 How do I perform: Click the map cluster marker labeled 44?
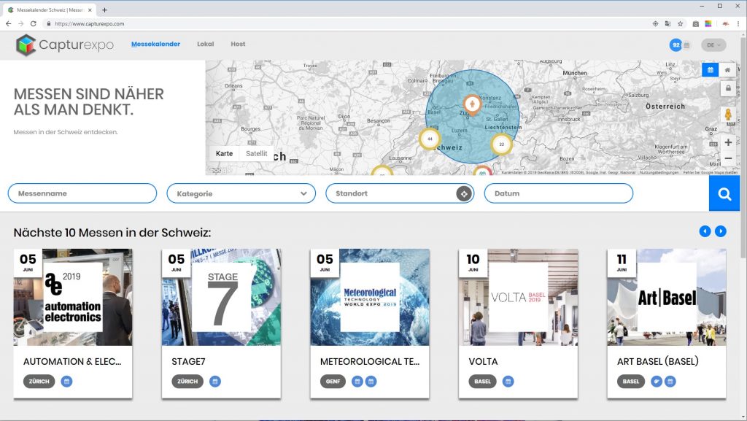(x=430, y=139)
